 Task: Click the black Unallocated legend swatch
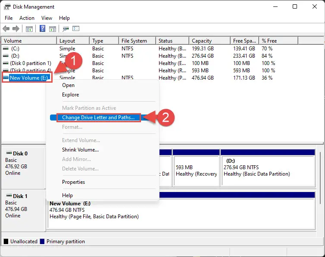pyautogui.click(x=6, y=242)
